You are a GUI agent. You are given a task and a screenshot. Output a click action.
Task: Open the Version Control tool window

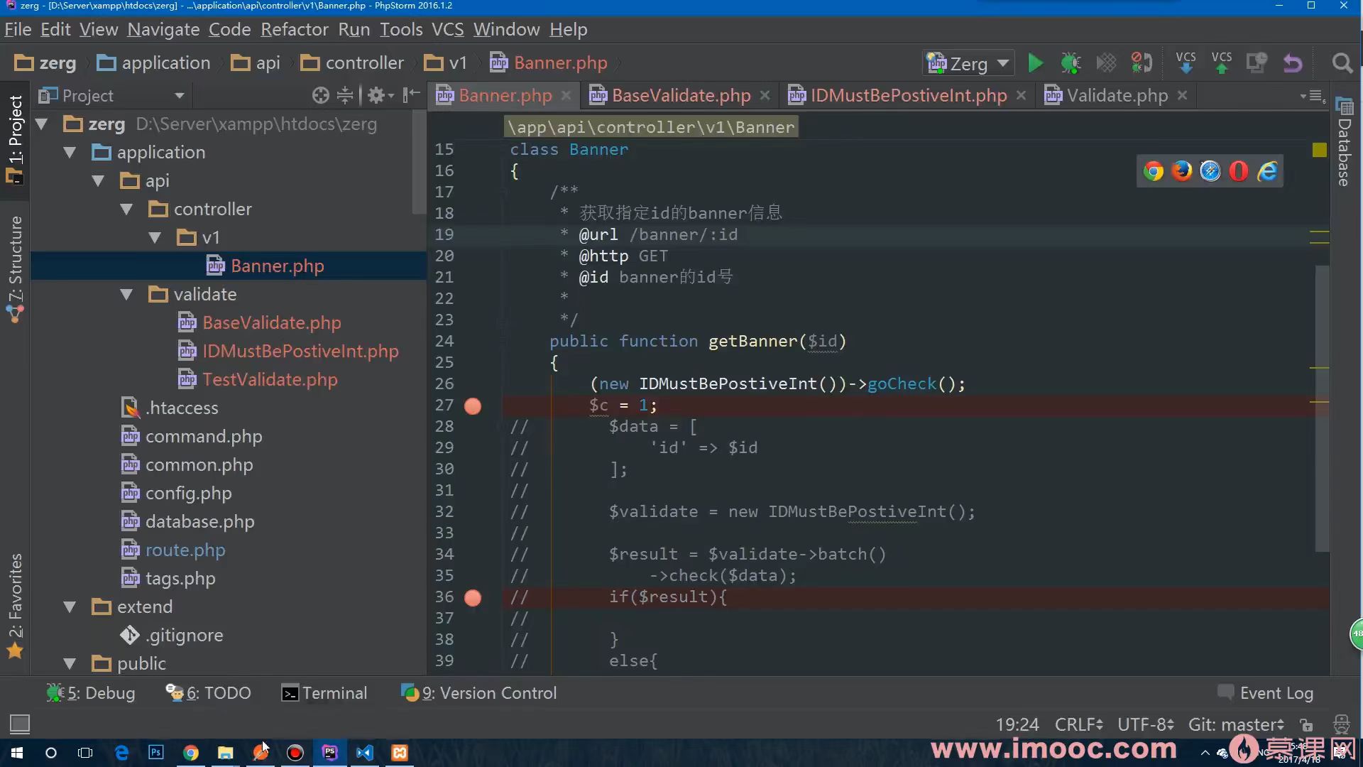478,693
